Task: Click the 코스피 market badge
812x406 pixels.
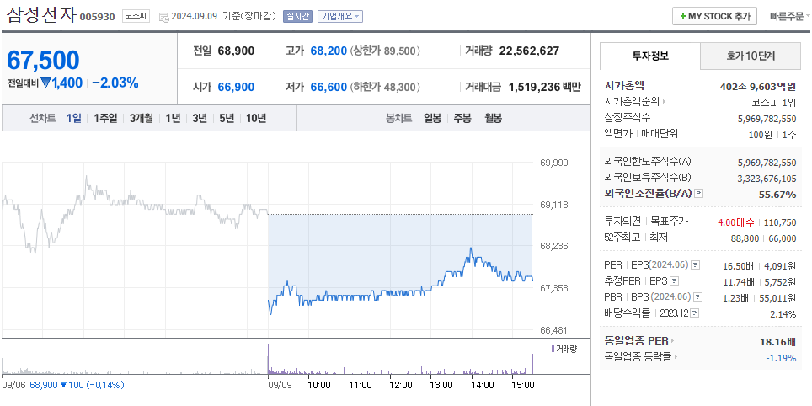Action: pyautogui.click(x=136, y=16)
